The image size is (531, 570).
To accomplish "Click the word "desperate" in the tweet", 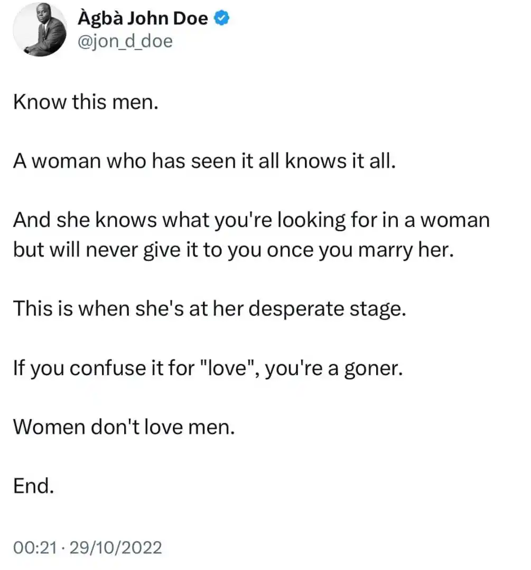I will tap(296, 310).
